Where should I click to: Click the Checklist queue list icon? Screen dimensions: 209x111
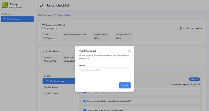[4, 19]
